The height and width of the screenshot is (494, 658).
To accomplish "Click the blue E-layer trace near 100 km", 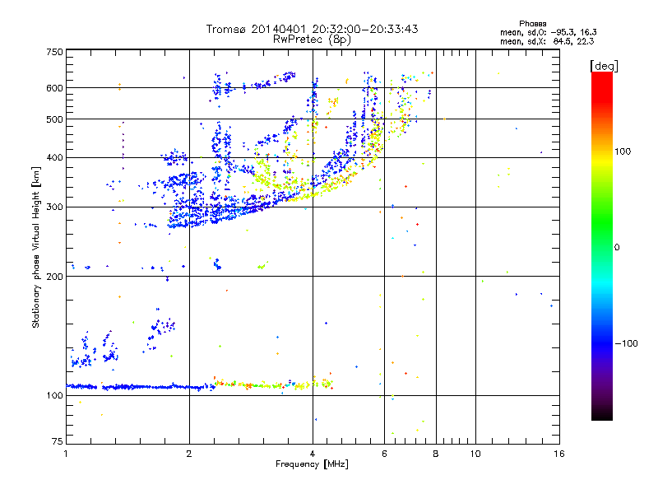I will pos(141,387).
